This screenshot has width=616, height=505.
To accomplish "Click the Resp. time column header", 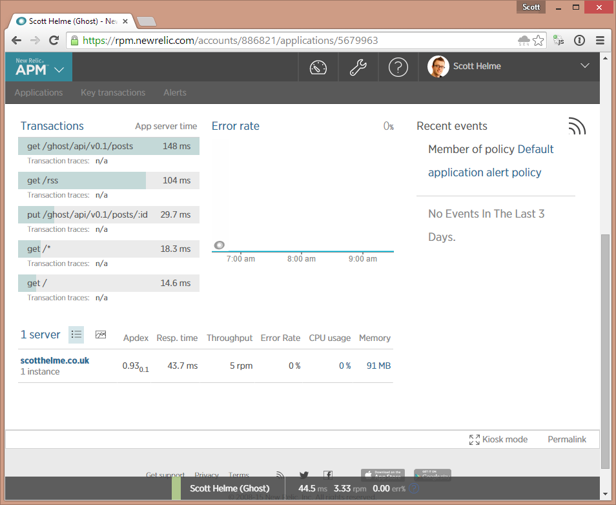I will coord(177,338).
